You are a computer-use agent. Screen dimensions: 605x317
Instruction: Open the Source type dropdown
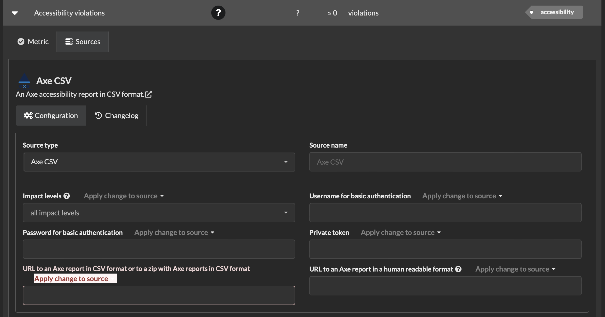[x=159, y=162]
